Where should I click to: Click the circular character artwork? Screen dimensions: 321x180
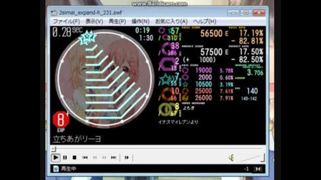click(x=105, y=79)
